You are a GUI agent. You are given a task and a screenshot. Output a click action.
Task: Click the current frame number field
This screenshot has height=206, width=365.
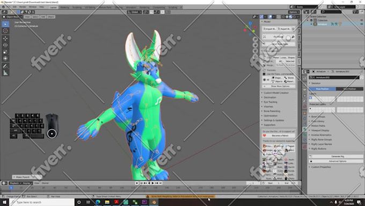(253, 183)
